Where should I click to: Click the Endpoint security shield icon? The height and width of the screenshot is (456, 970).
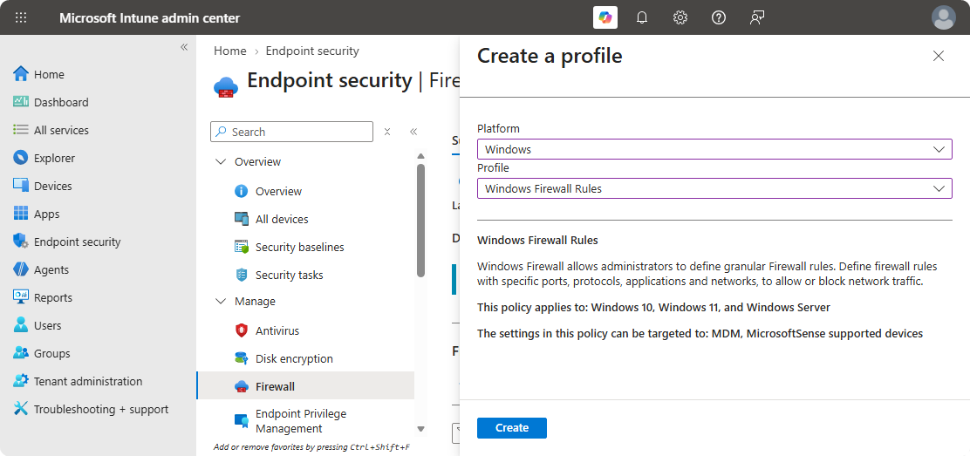tap(21, 242)
